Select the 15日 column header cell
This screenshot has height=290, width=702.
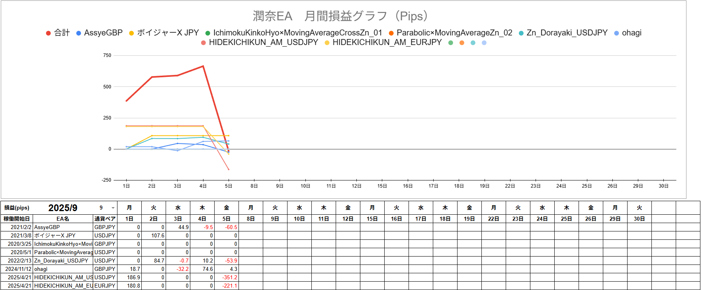pyautogui.click(x=372, y=219)
